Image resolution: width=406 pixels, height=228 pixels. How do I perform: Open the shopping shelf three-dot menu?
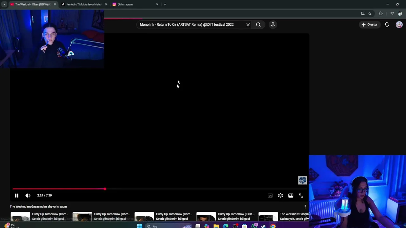coord(305,207)
